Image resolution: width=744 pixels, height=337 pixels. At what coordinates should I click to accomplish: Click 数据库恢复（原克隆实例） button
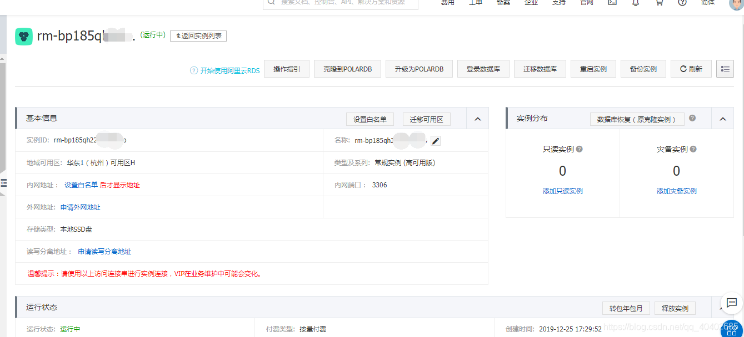click(637, 119)
